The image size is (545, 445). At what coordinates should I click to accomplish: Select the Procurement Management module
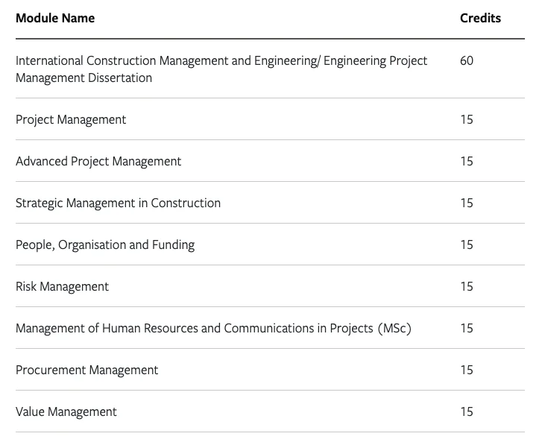[86, 370]
